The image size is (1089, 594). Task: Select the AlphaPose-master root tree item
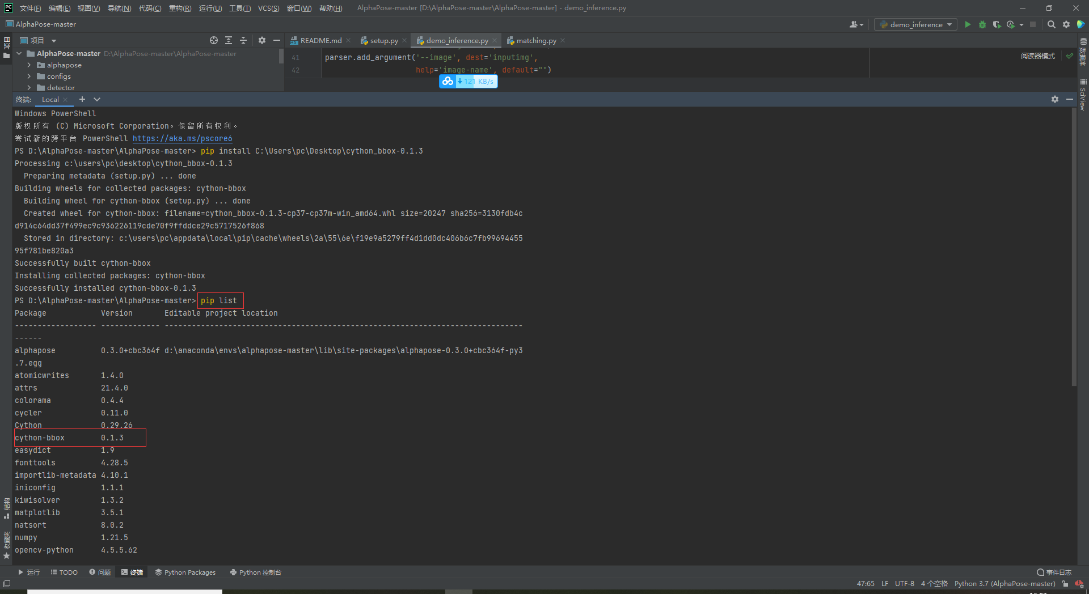coord(69,54)
